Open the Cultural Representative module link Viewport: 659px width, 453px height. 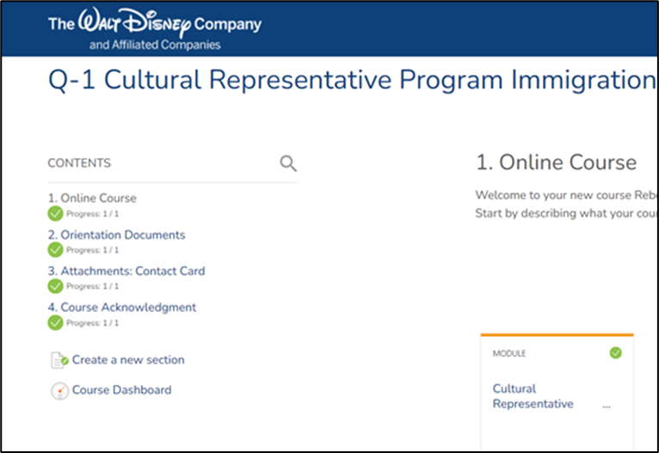pyautogui.click(x=533, y=396)
